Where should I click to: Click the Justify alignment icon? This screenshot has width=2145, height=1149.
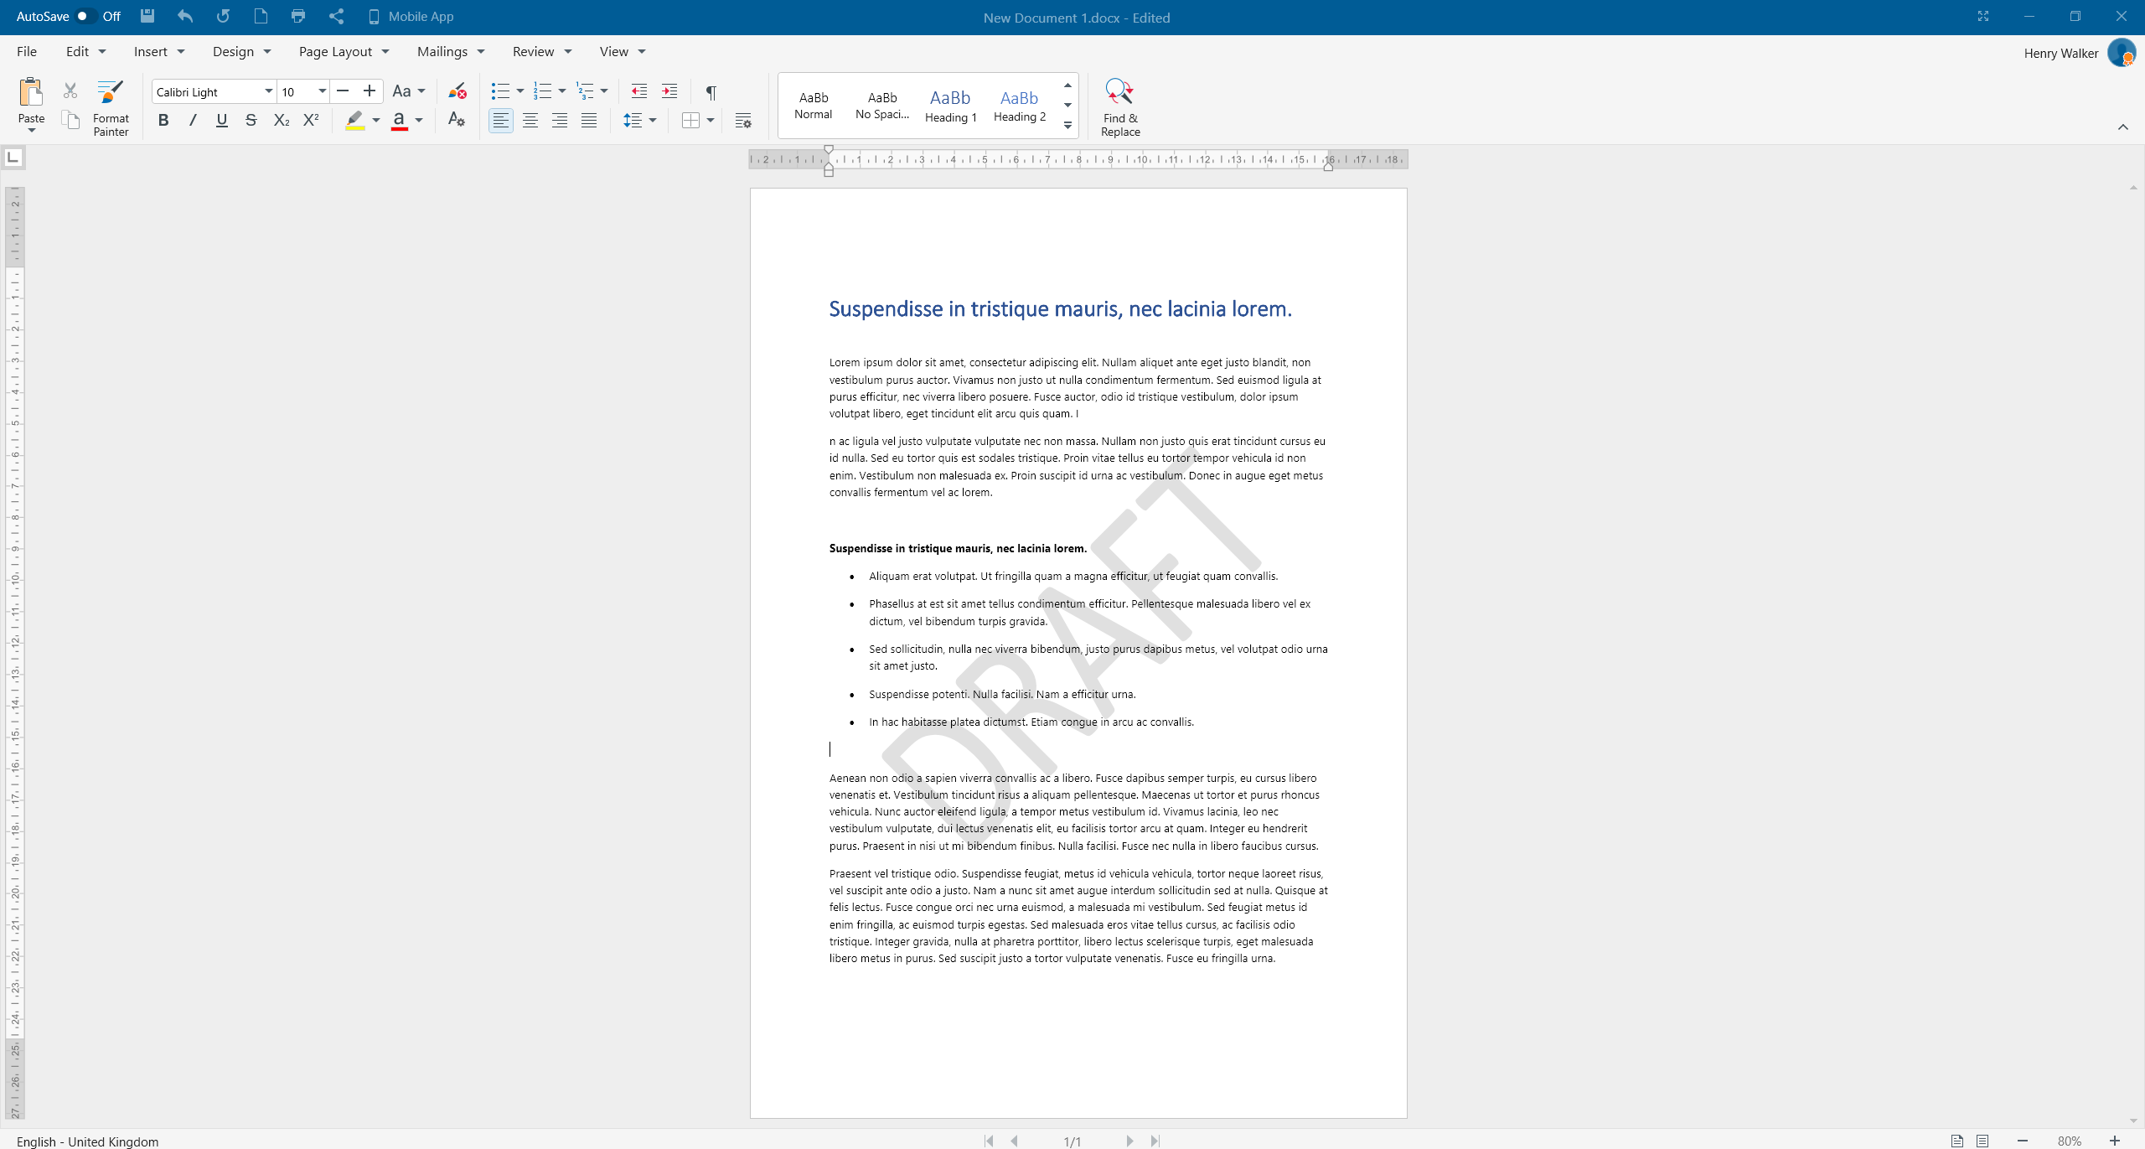[x=589, y=121]
